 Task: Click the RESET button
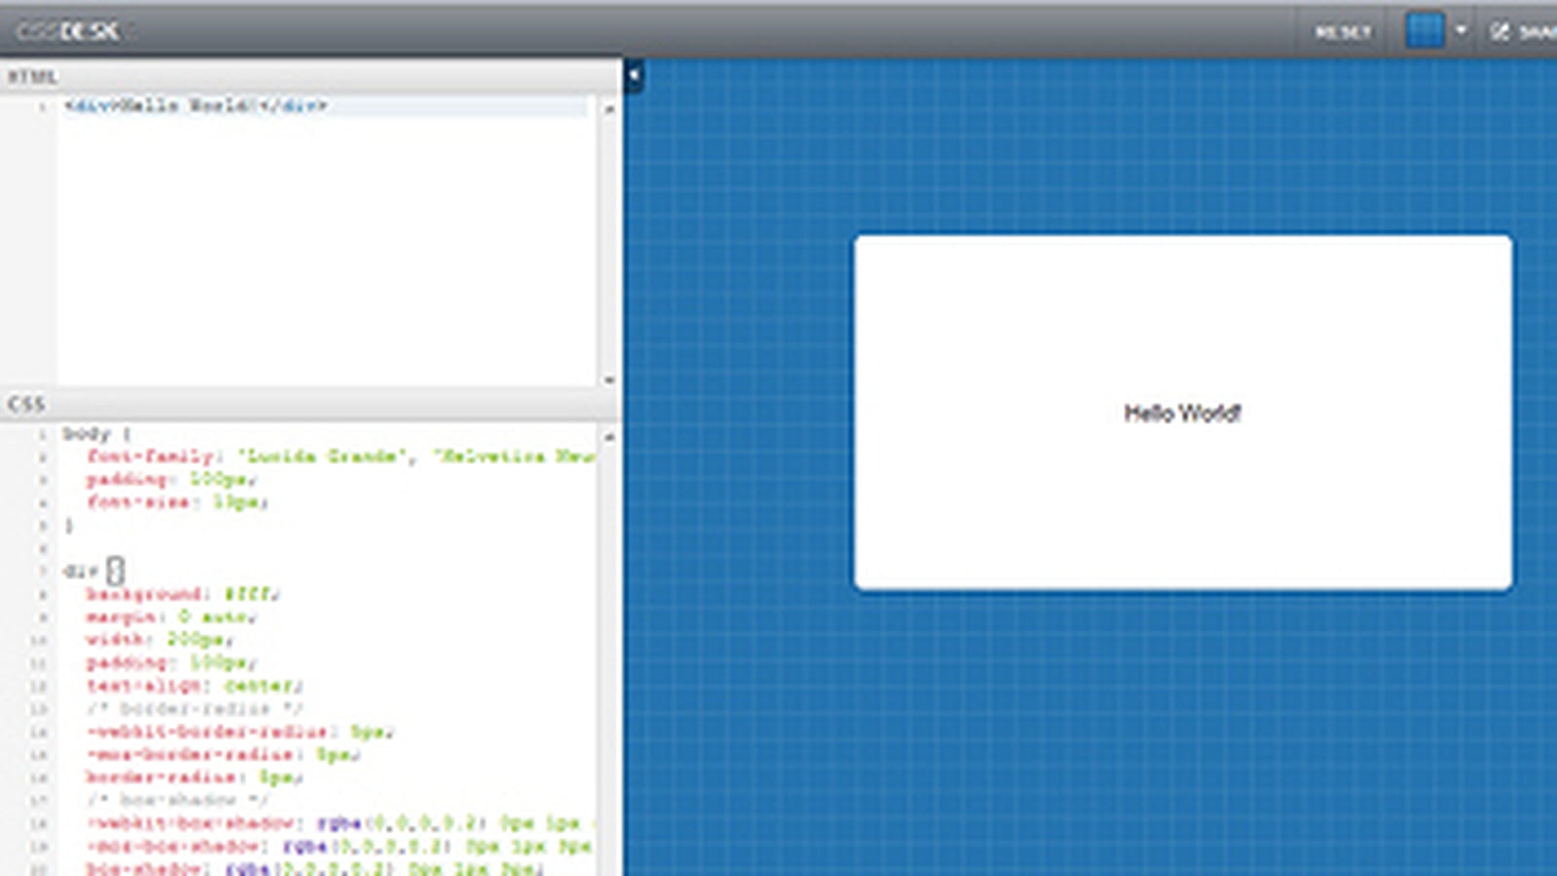(1343, 32)
